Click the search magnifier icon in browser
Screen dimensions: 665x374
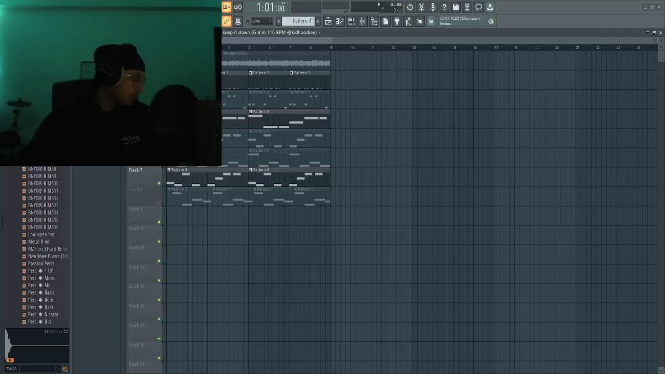tap(65, 369)
